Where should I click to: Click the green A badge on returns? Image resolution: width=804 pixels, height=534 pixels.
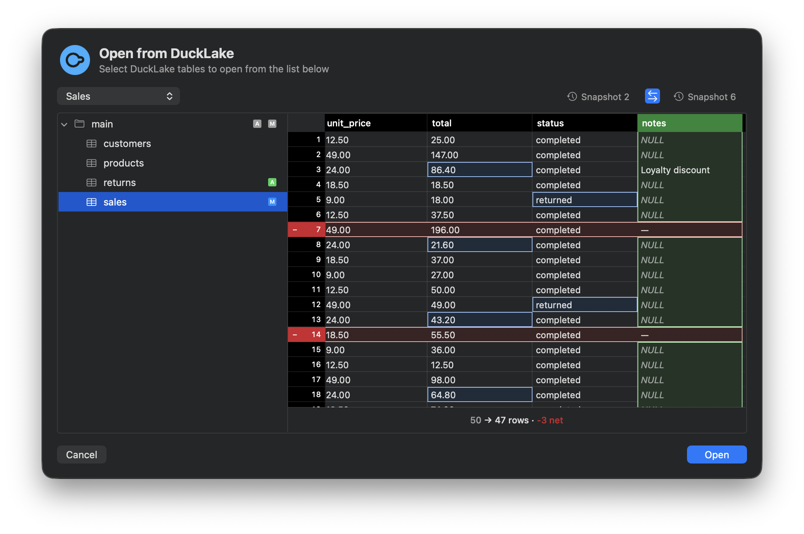click(272, 182)
